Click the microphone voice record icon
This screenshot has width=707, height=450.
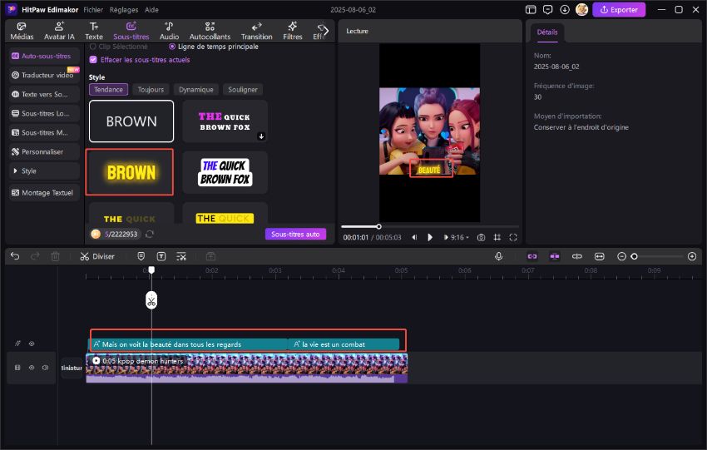click(499, 256)
